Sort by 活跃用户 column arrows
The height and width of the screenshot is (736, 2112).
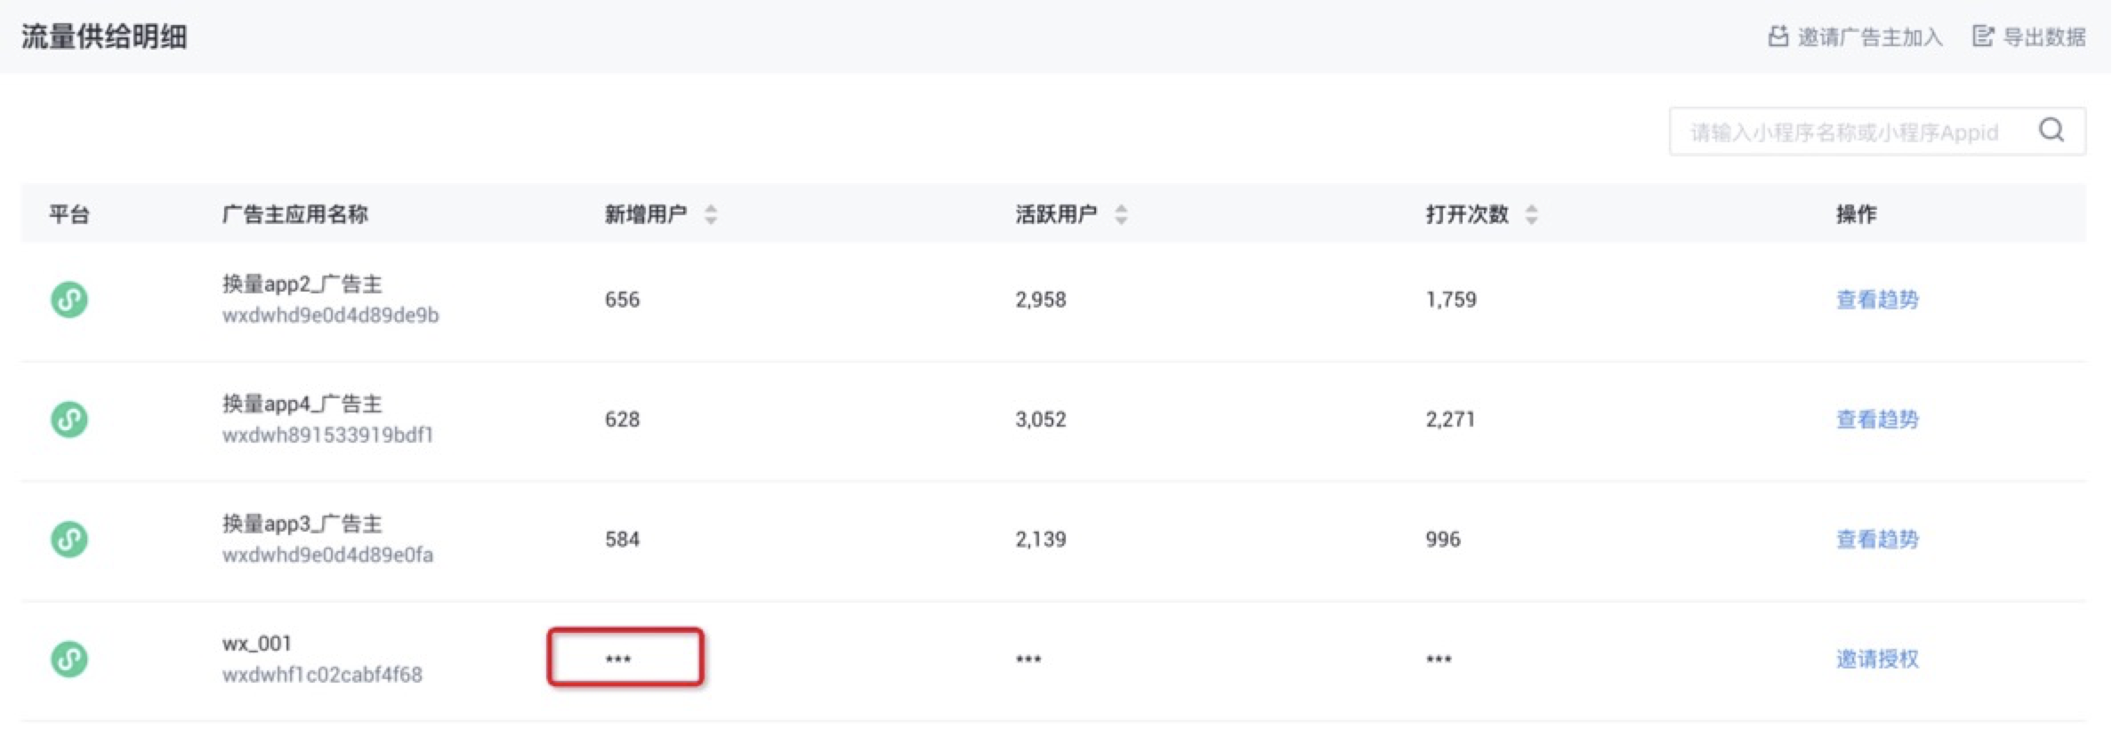click(1121, 214)
